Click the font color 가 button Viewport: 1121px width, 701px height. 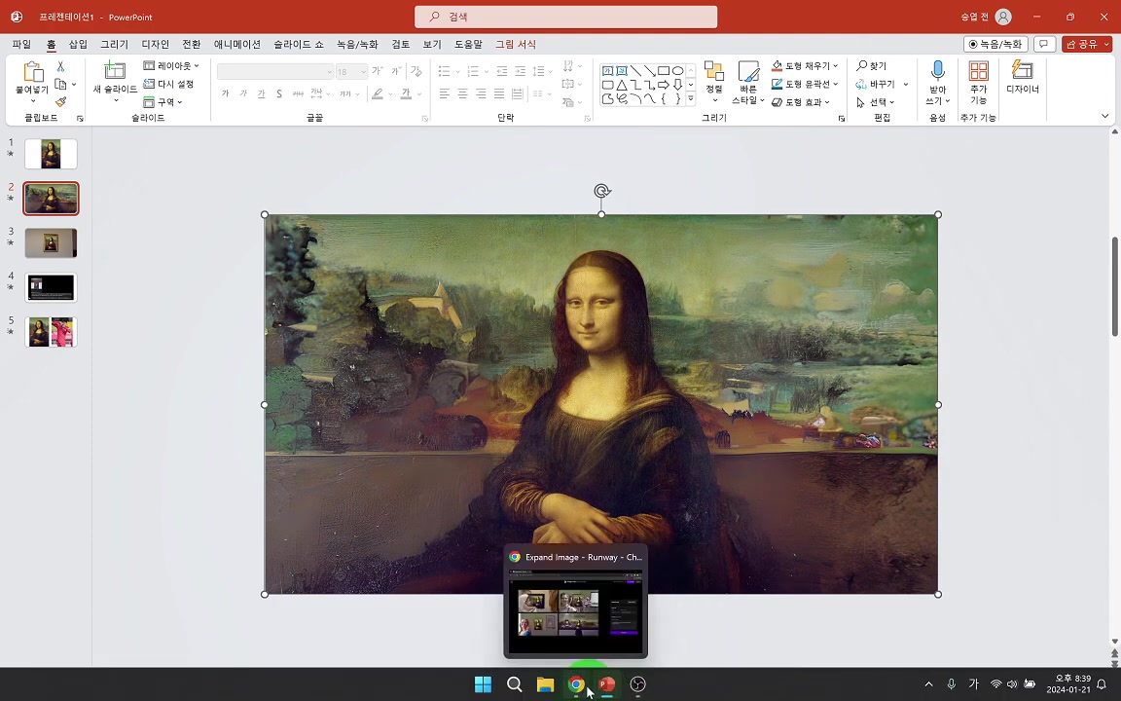point(406,93)
